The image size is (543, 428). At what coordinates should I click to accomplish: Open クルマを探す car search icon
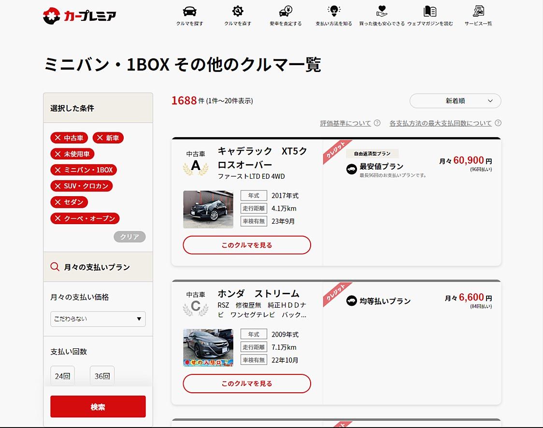[x=189, y=12]
